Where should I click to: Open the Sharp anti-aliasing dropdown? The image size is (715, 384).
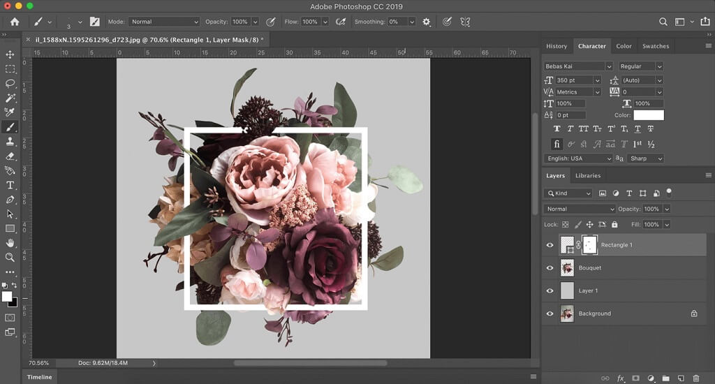click(x=645, y=158)
